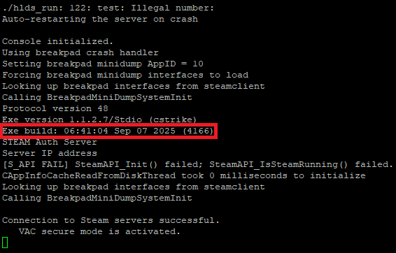The image size is (396, 253).
Task: Click the first Looking up breakpad interfaces line
Action: (x=134, y=86)
